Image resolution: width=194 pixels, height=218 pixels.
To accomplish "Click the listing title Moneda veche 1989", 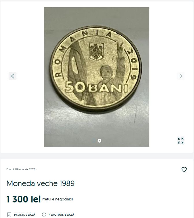I will (40, 183).
